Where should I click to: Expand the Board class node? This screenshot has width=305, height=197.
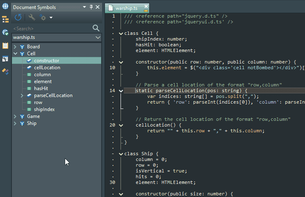coord(15,47)
